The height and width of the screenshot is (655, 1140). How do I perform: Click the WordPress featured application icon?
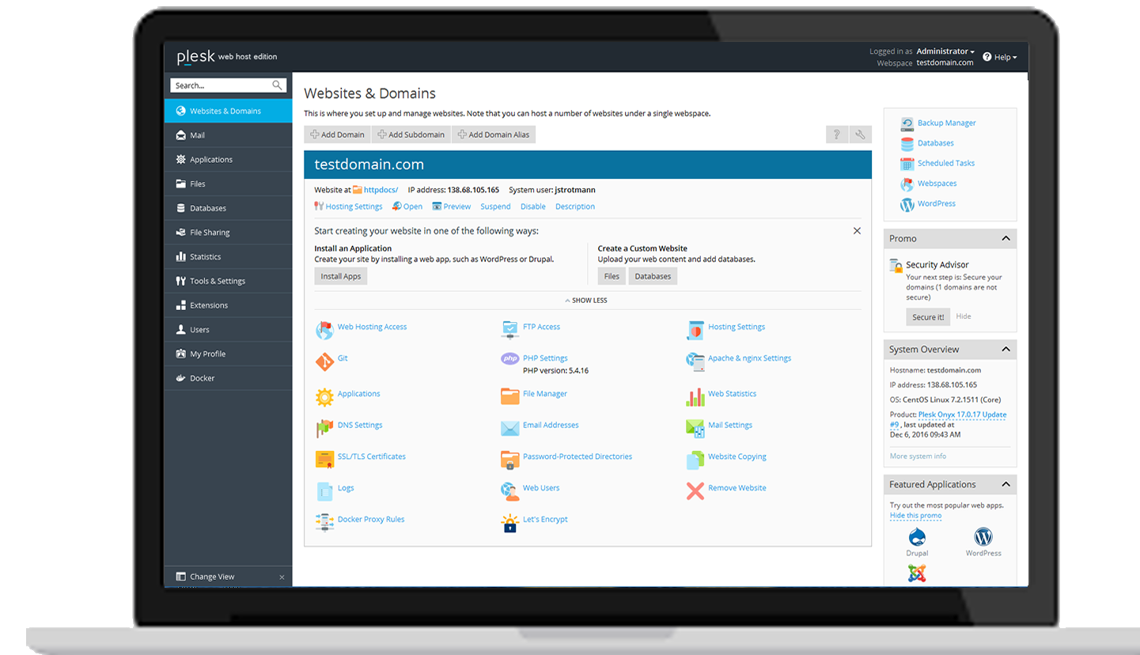(x=983, y=537)
